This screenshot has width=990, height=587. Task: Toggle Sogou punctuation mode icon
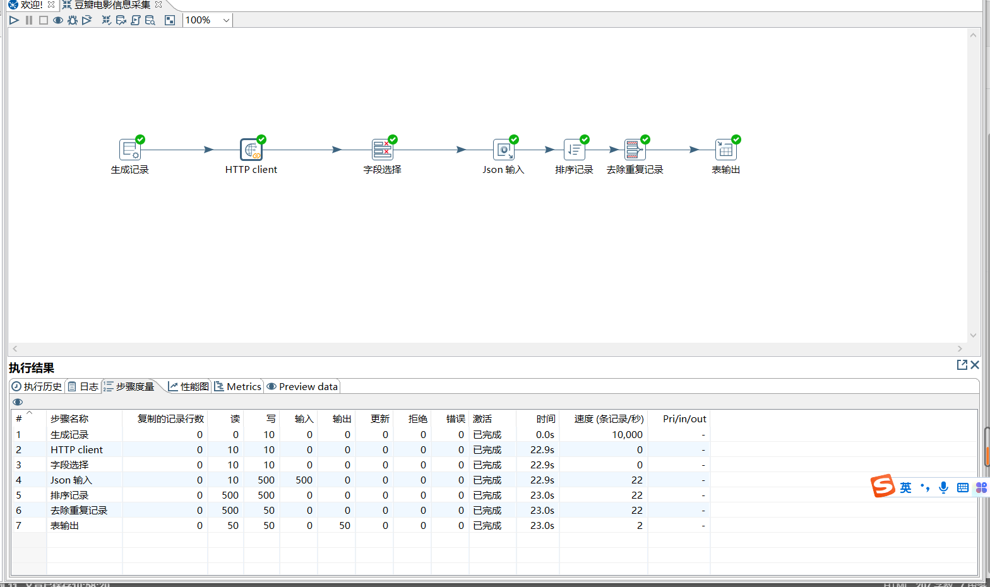pyautogui.click(x=925, y=487)
